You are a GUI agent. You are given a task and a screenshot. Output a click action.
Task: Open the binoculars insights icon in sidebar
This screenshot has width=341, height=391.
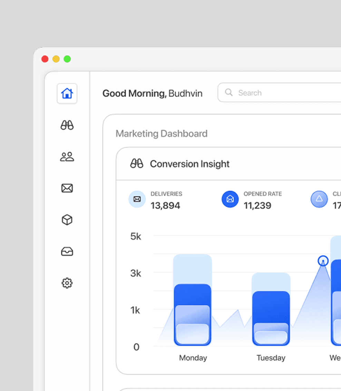67,125
